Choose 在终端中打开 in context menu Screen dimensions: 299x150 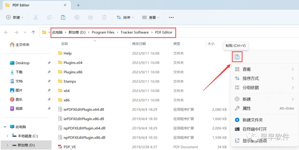tap(264, 129)
